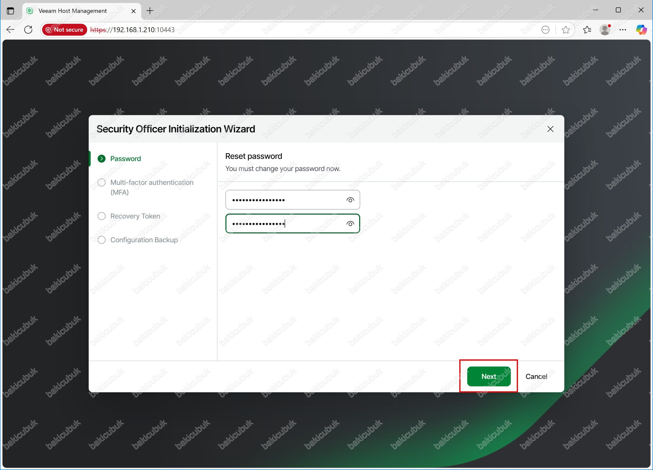Click the MFA step circle indicator
Image resolution: width=653 pixels, height=470 pixels.
(x=101, y=182)
